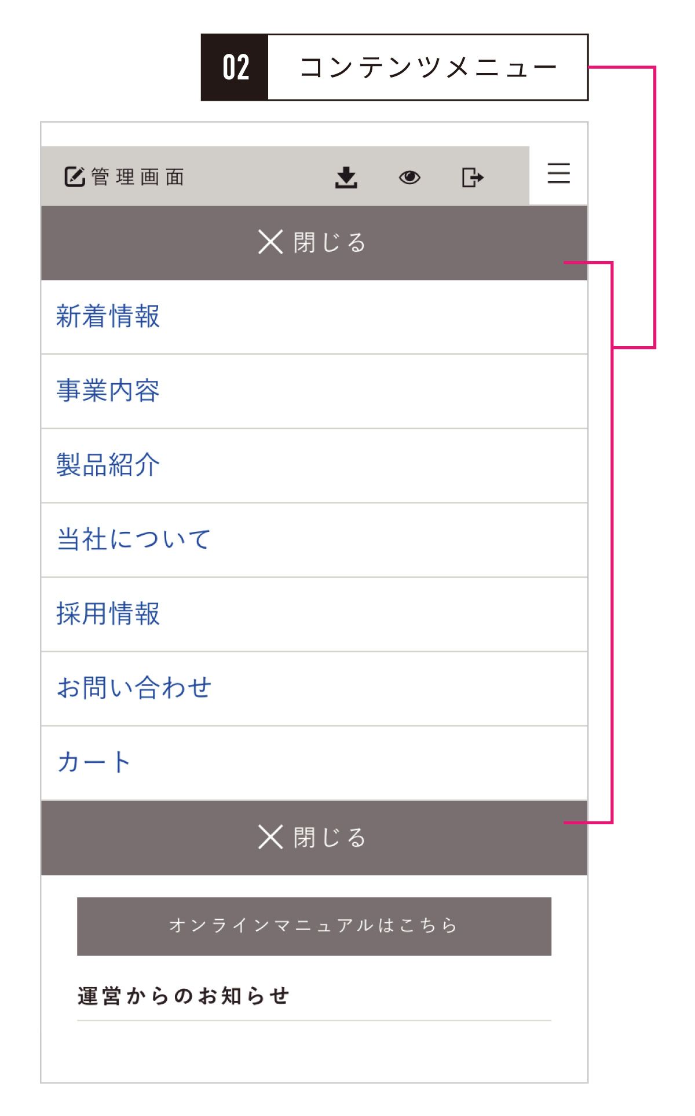Open the カート menu entry

pyautogui.click(x=92, y=762)
